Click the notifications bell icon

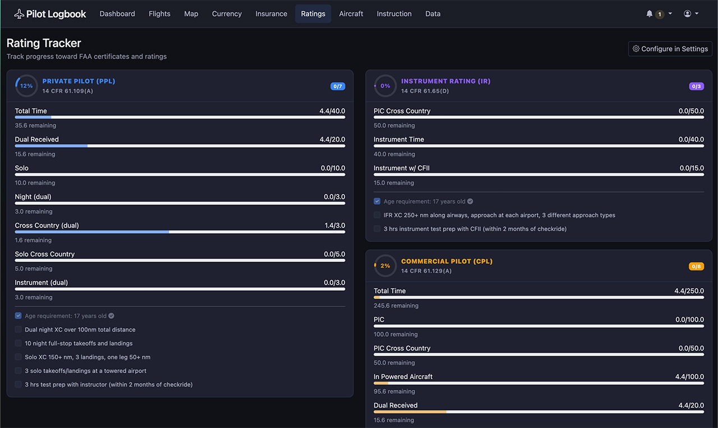650,14
